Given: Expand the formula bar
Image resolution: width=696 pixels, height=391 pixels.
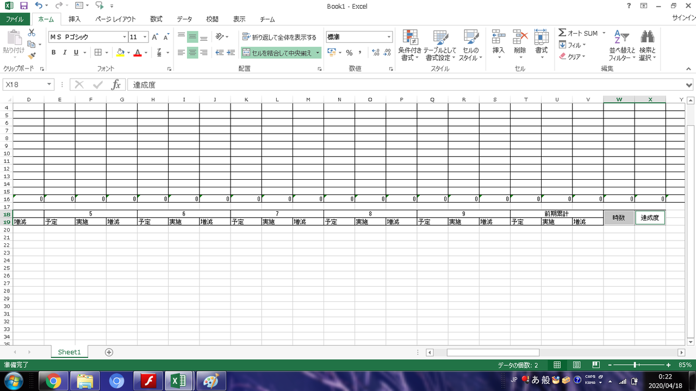Looking at the screenshot, I should (x=689, y=85).
